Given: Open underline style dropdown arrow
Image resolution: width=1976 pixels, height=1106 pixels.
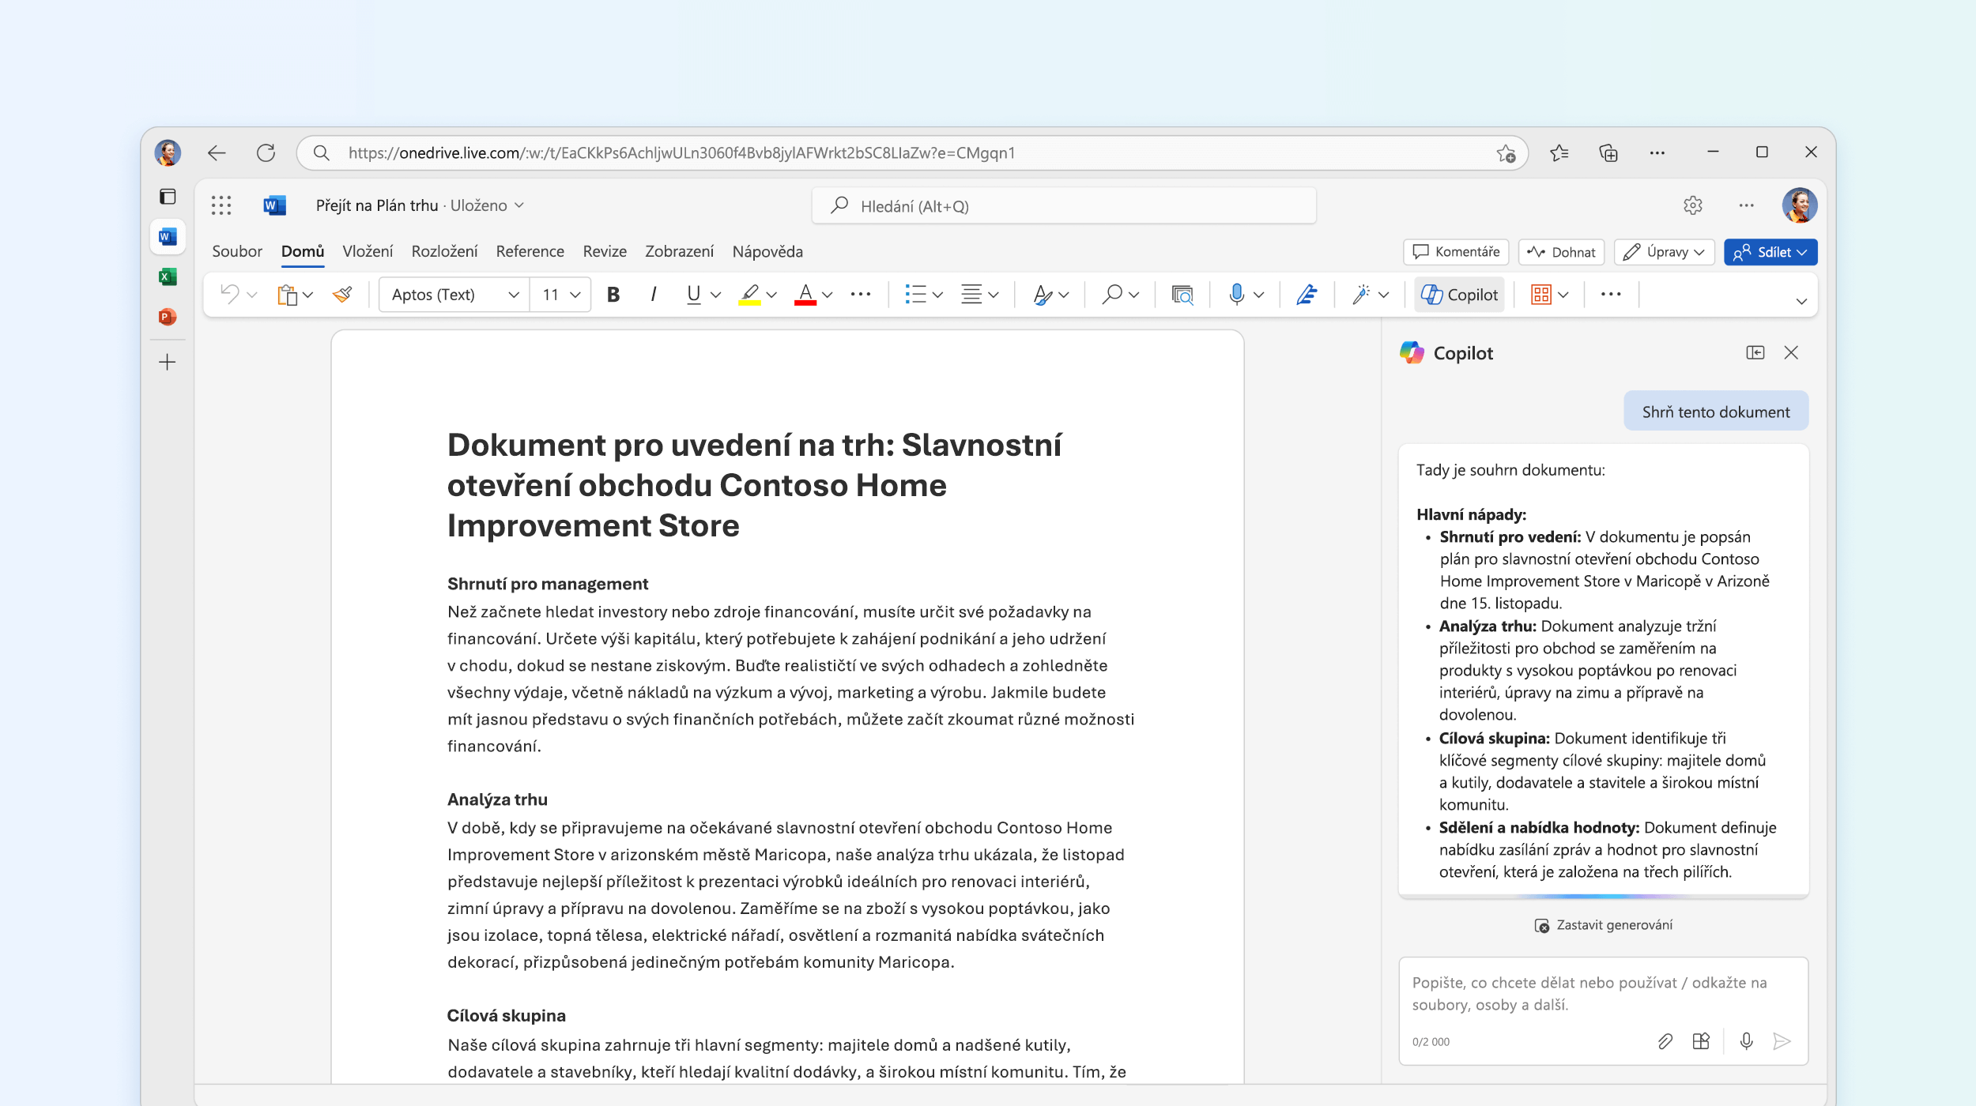Looking at the screenshot, I should pyautogui.click(x=716, y=295).
